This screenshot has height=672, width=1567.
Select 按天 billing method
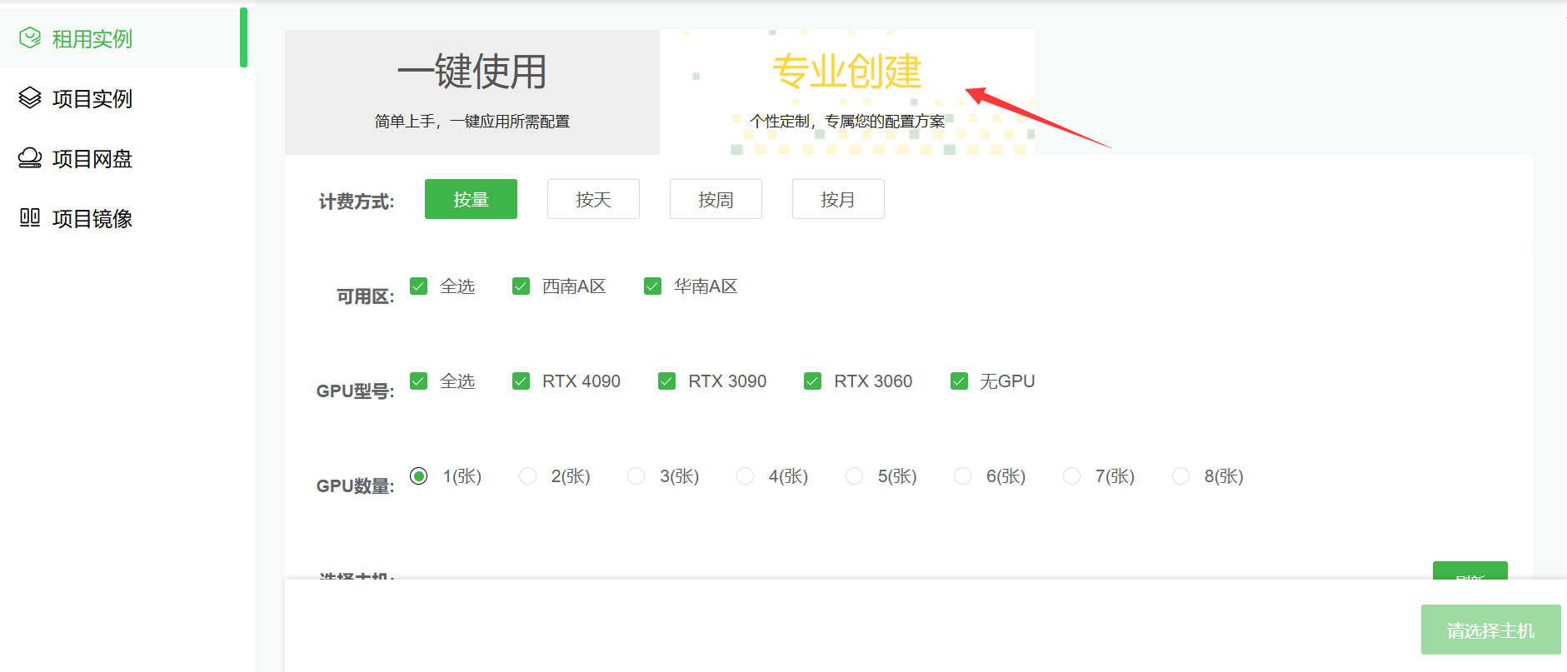click(593, 199)
